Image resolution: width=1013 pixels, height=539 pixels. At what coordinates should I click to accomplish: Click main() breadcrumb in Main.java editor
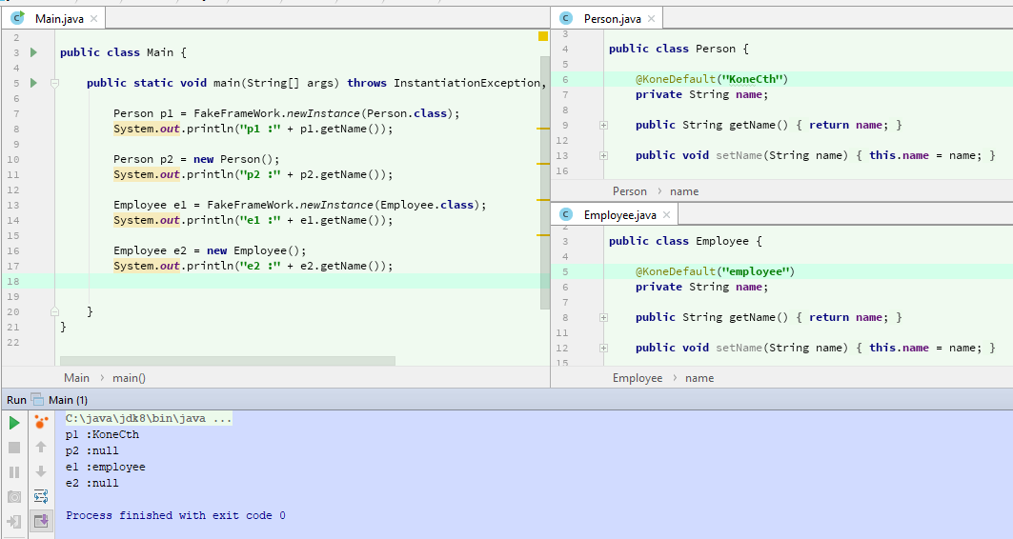pos(129,378)
